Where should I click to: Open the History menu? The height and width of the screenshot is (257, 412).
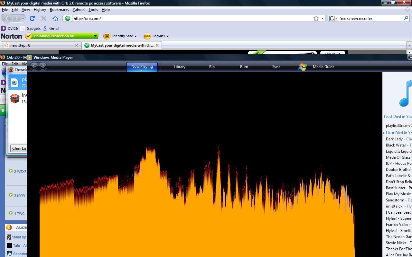(40, 10)
